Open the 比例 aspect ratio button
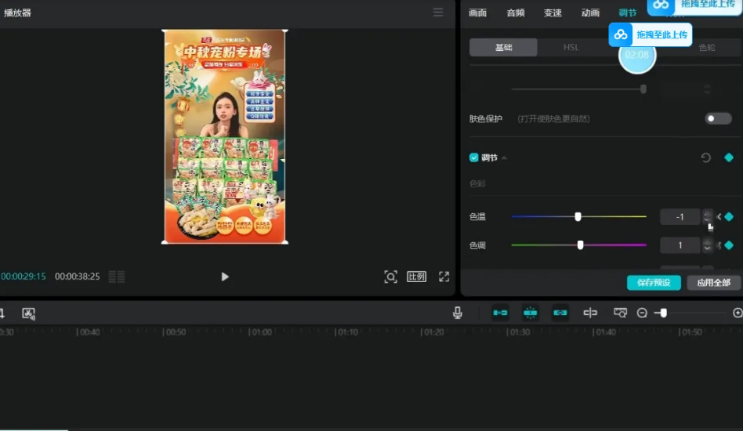 [x=416, y=277]
